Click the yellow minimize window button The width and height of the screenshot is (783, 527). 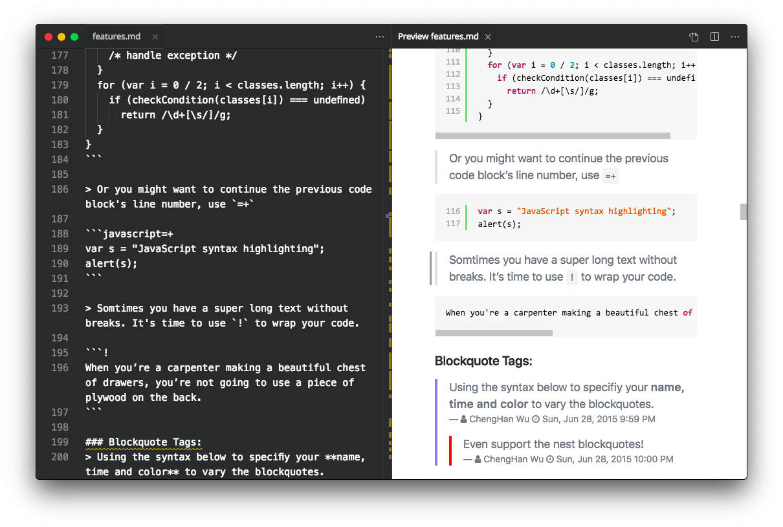(61, 37)
